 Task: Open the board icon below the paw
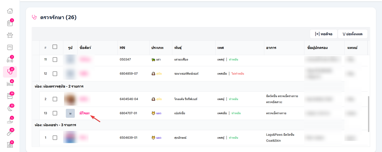click(10, 47)
